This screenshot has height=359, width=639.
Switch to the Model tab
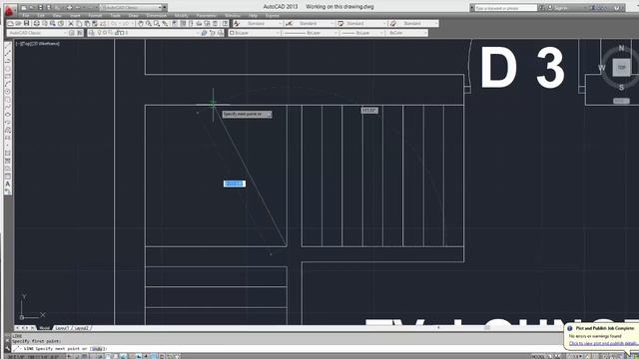point(44,328)
